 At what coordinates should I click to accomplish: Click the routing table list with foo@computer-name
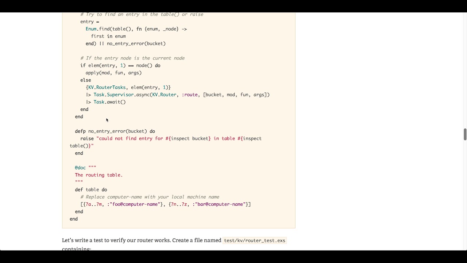(x=166, y=204)
